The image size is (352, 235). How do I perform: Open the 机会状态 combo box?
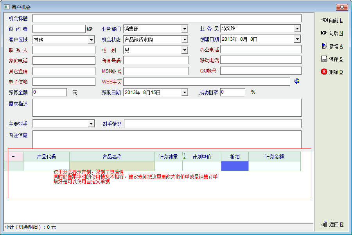(185, 40)
